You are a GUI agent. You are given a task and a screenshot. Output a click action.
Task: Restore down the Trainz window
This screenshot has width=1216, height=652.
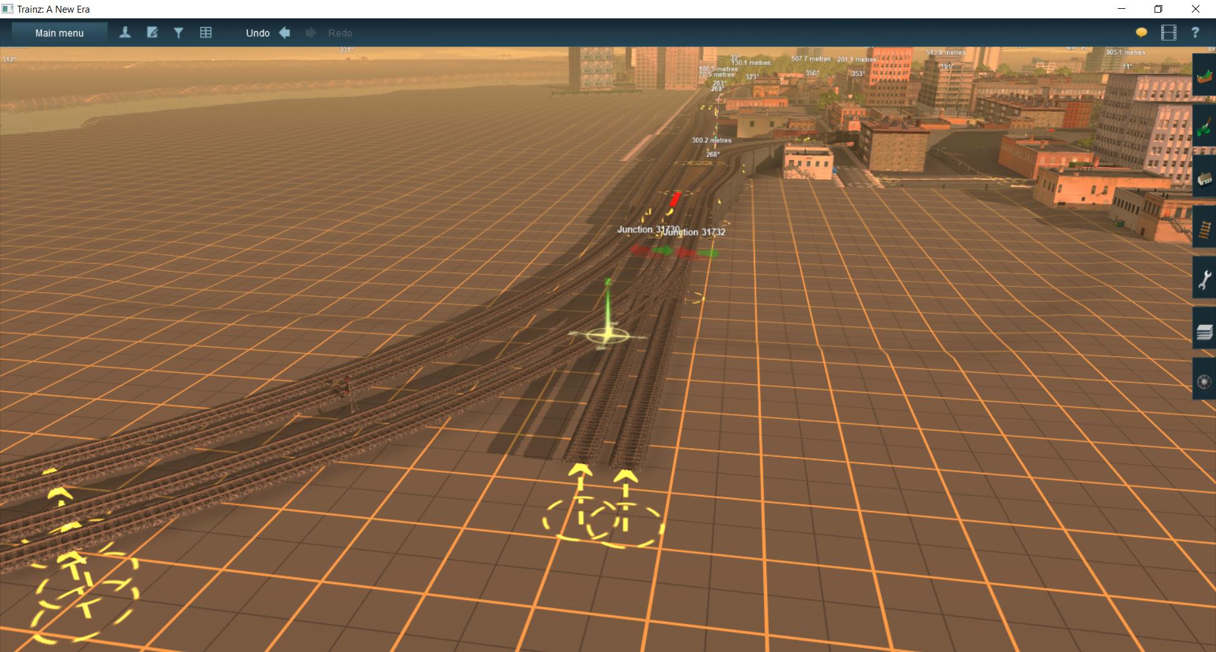click(1158, 9)
